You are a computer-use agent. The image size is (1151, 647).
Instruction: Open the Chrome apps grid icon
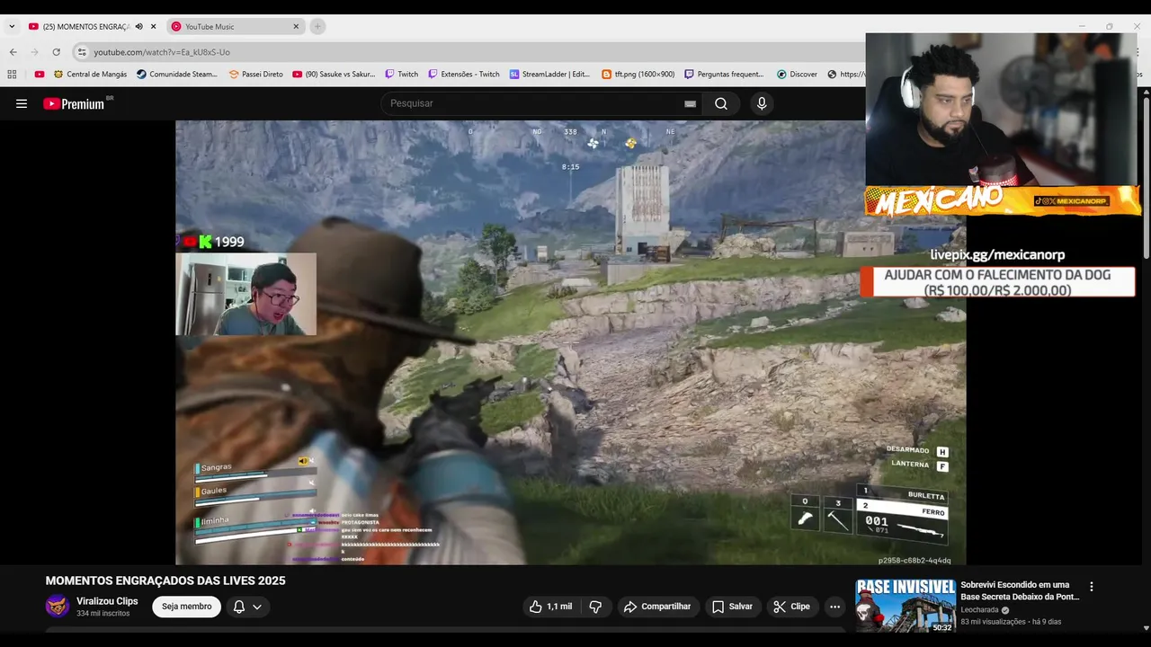click(x=12, y=75)
